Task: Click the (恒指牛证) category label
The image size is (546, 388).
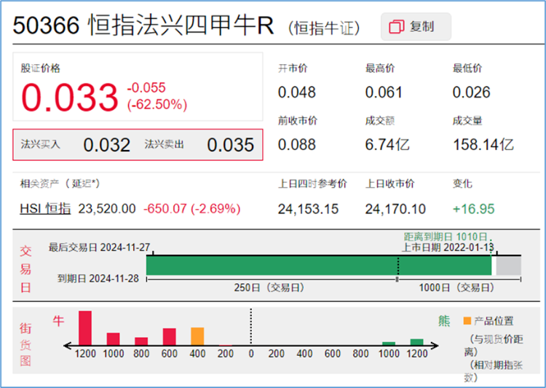Action: click(324, 28)
